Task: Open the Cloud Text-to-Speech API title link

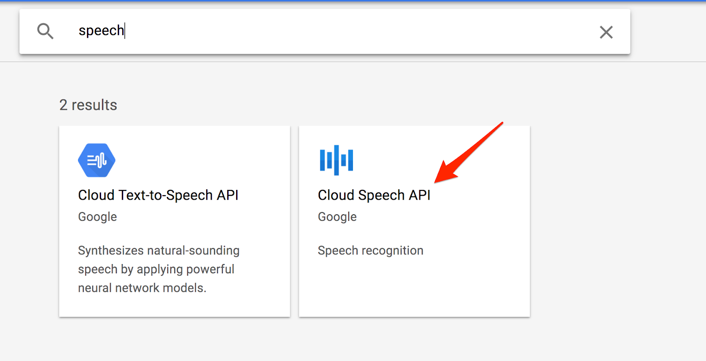Action: [158, 195]
